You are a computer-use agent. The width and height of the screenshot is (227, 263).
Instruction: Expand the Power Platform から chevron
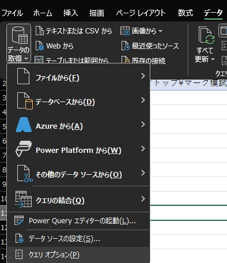coord(143,149)
